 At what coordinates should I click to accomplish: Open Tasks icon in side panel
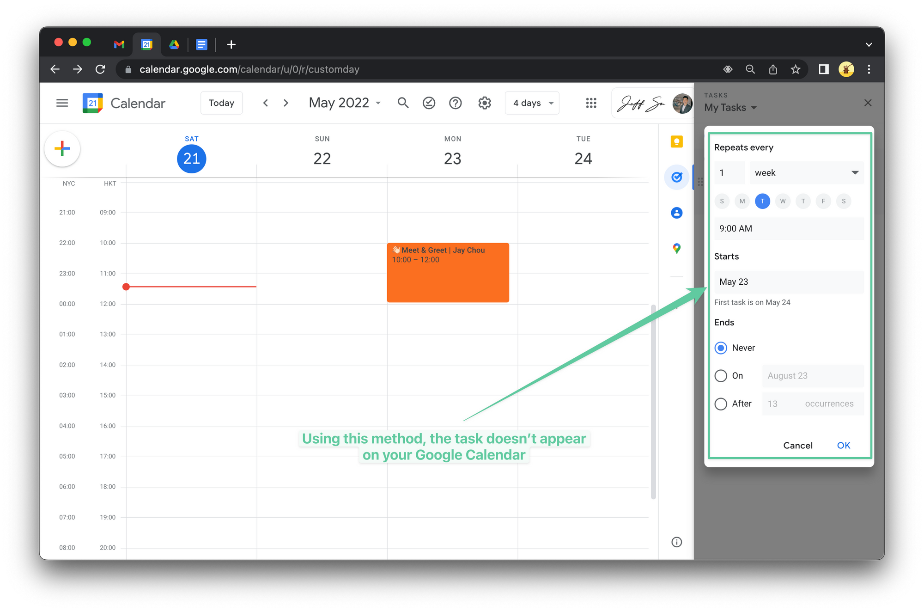(676, 177)
